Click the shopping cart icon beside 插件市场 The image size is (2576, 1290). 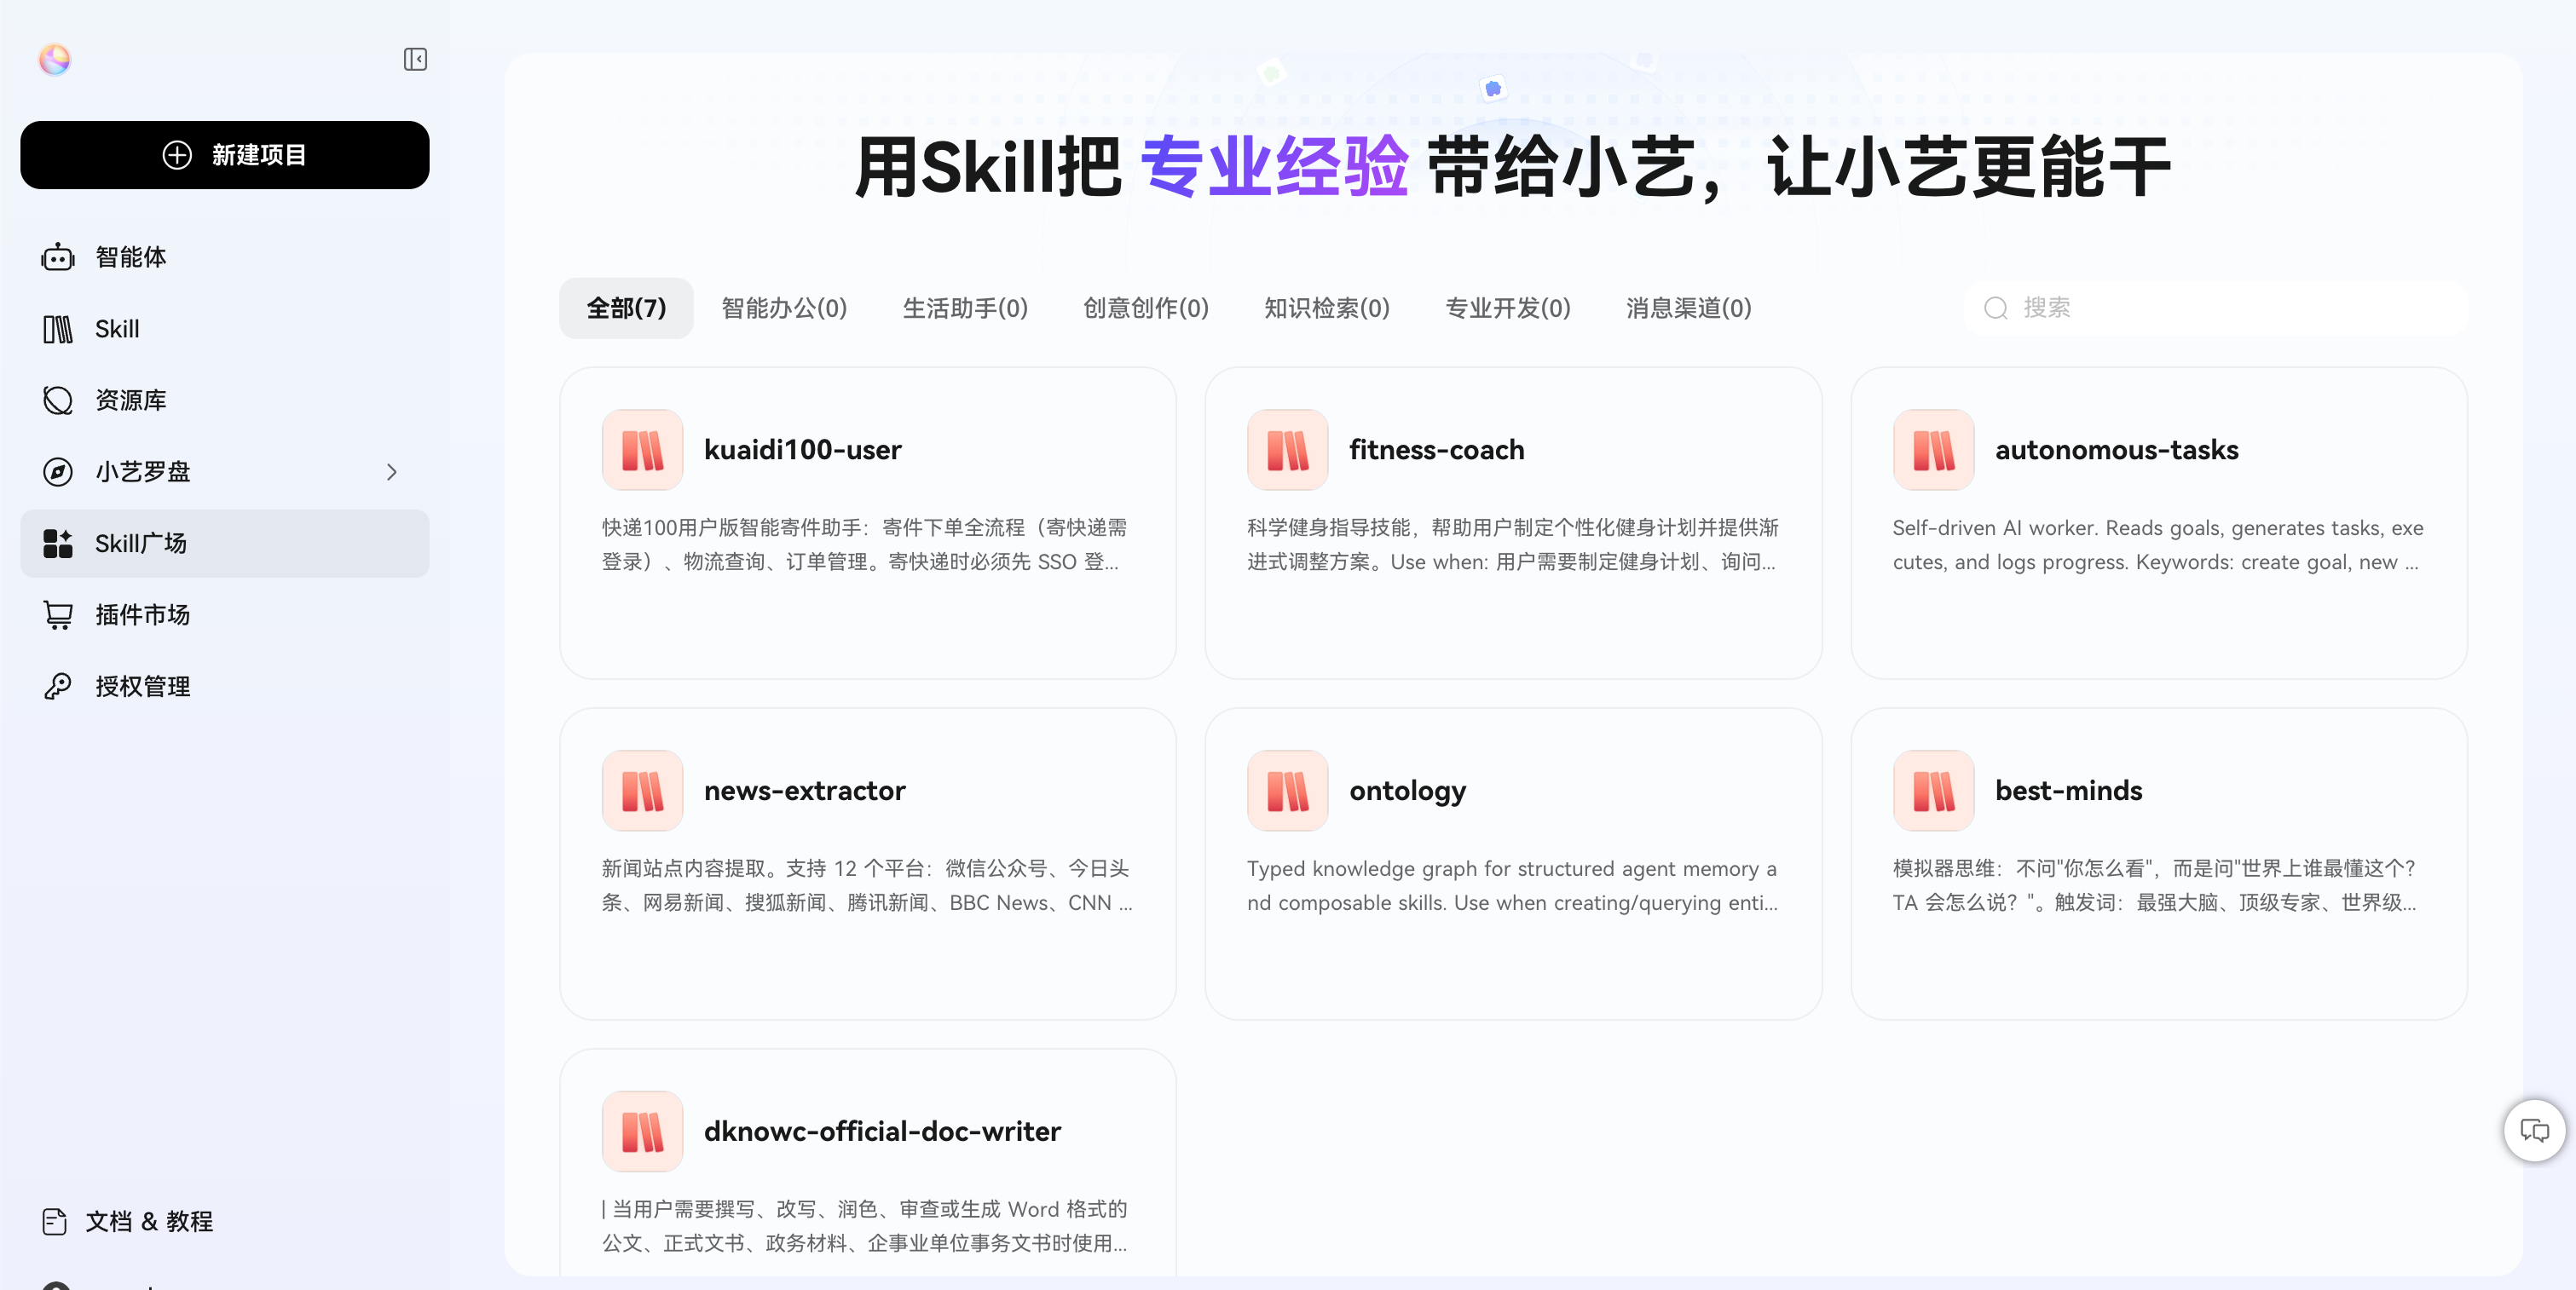click(58, 614)
